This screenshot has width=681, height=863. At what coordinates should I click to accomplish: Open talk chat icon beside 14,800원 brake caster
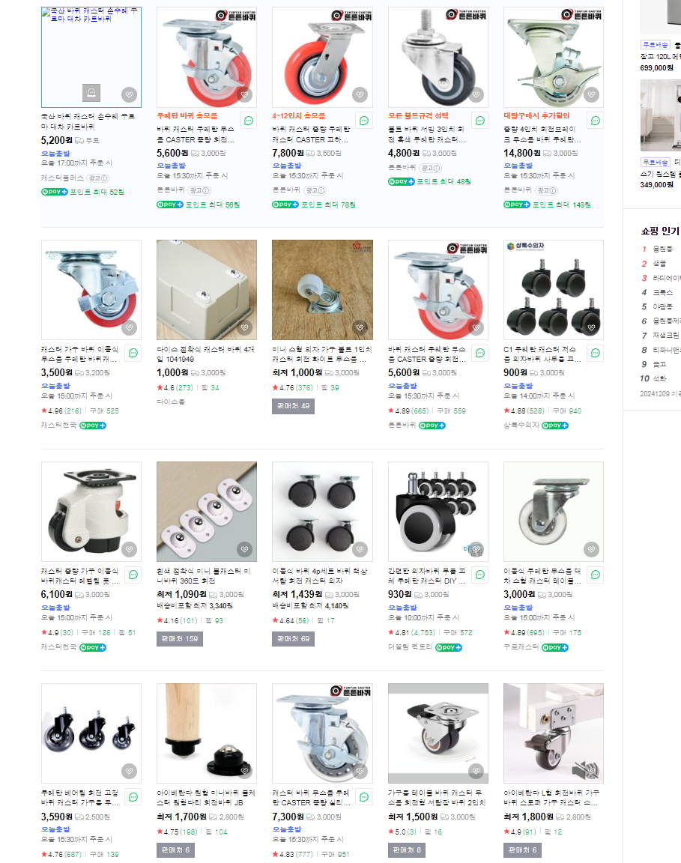point(596,121)
